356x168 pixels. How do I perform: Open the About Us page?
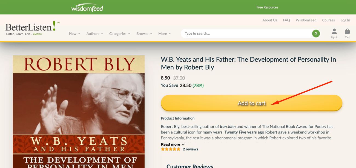point(270,20)
